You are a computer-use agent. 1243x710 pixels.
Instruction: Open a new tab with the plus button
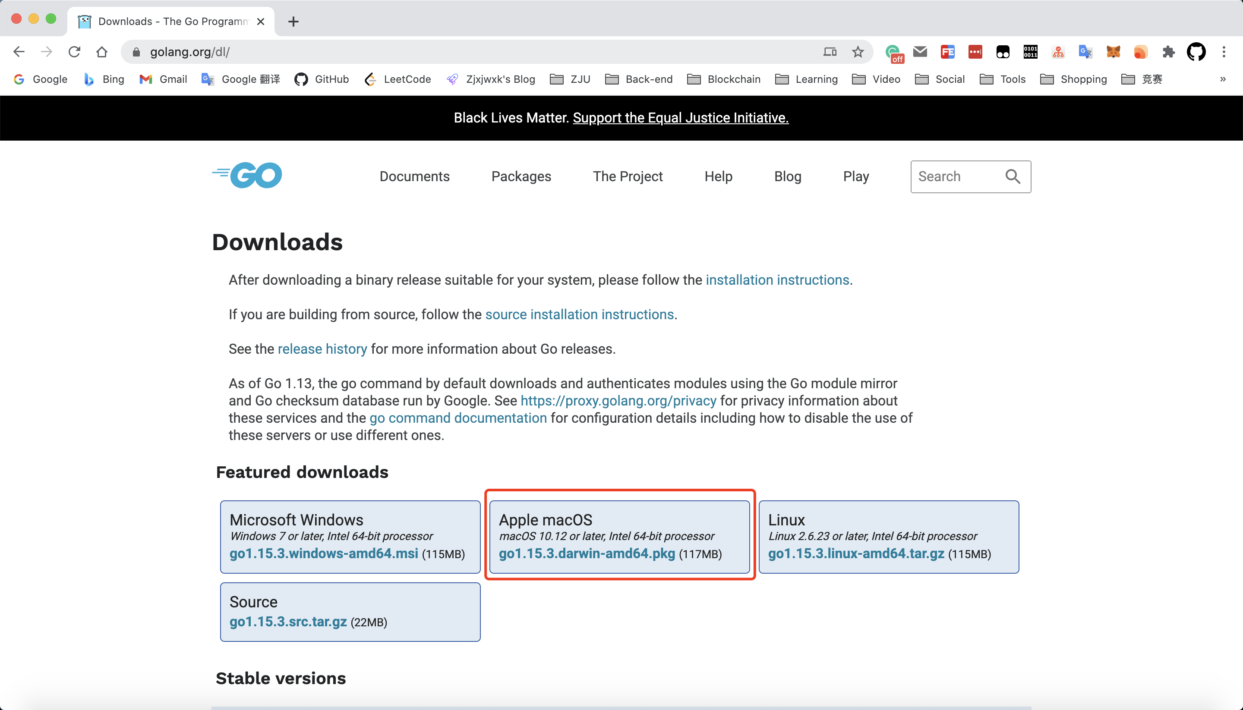click(x=293, y=22)
